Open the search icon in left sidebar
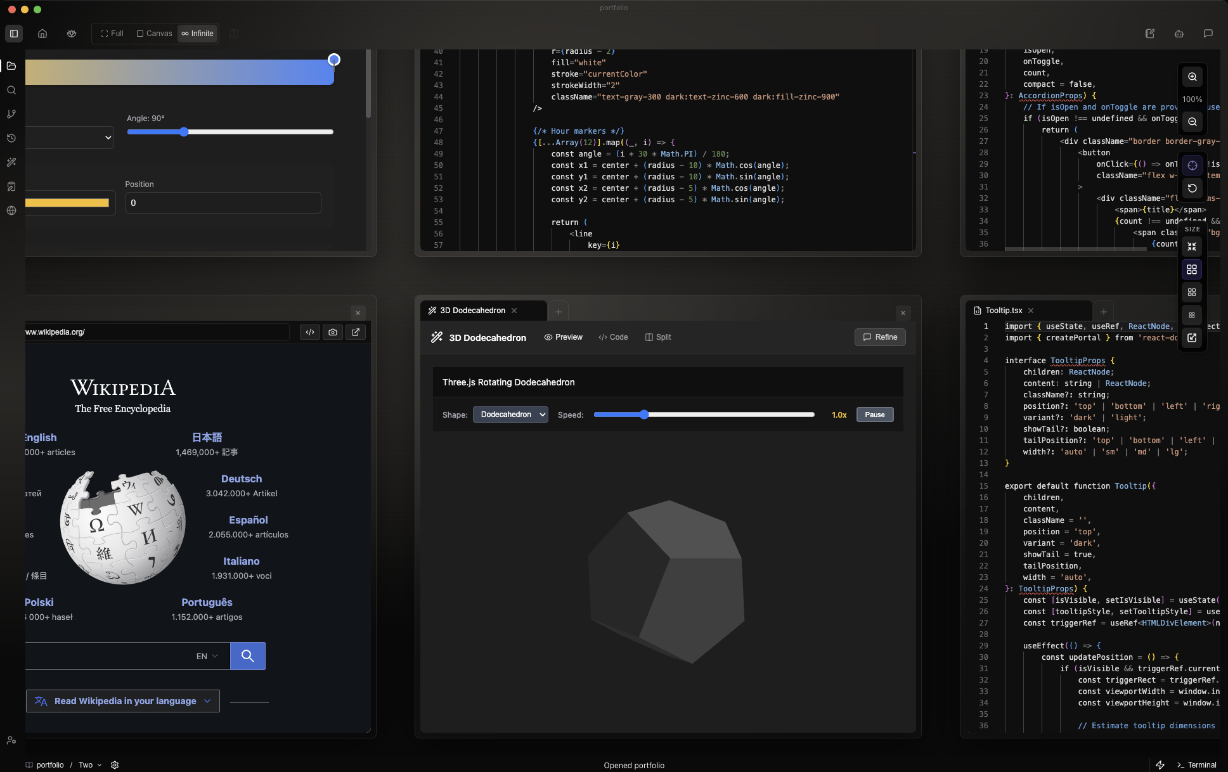The height and width of the screenshot is (772, 1228). 11,90
